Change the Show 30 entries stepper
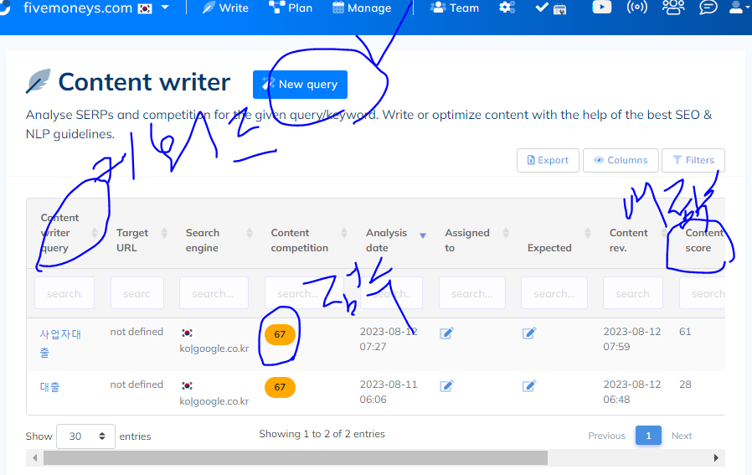Screen dimensions: 752x475 pos(86,436)
